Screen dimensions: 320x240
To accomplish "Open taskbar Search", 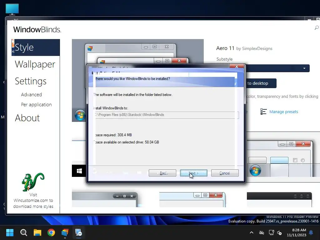I will [x=24, y=232].
